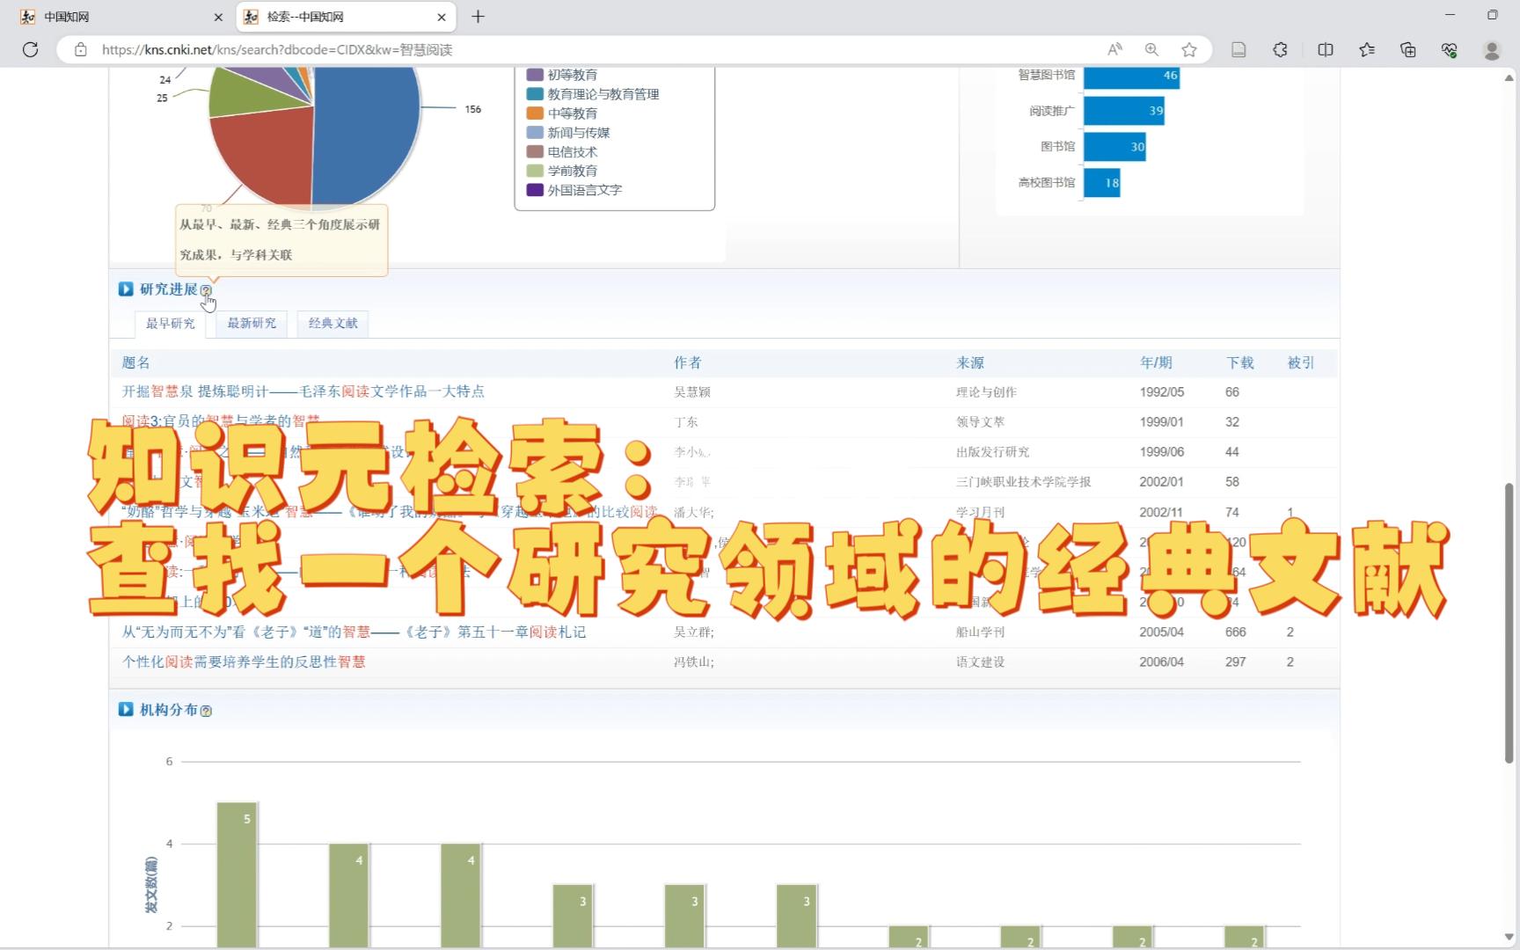Open the browser extensions puzzle icon
The image size is (1520, 950).
(x=1280, y=50)
